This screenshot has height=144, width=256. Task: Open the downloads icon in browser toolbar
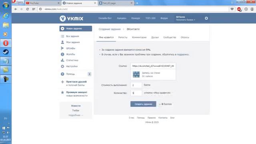click(x=246, y=9)
